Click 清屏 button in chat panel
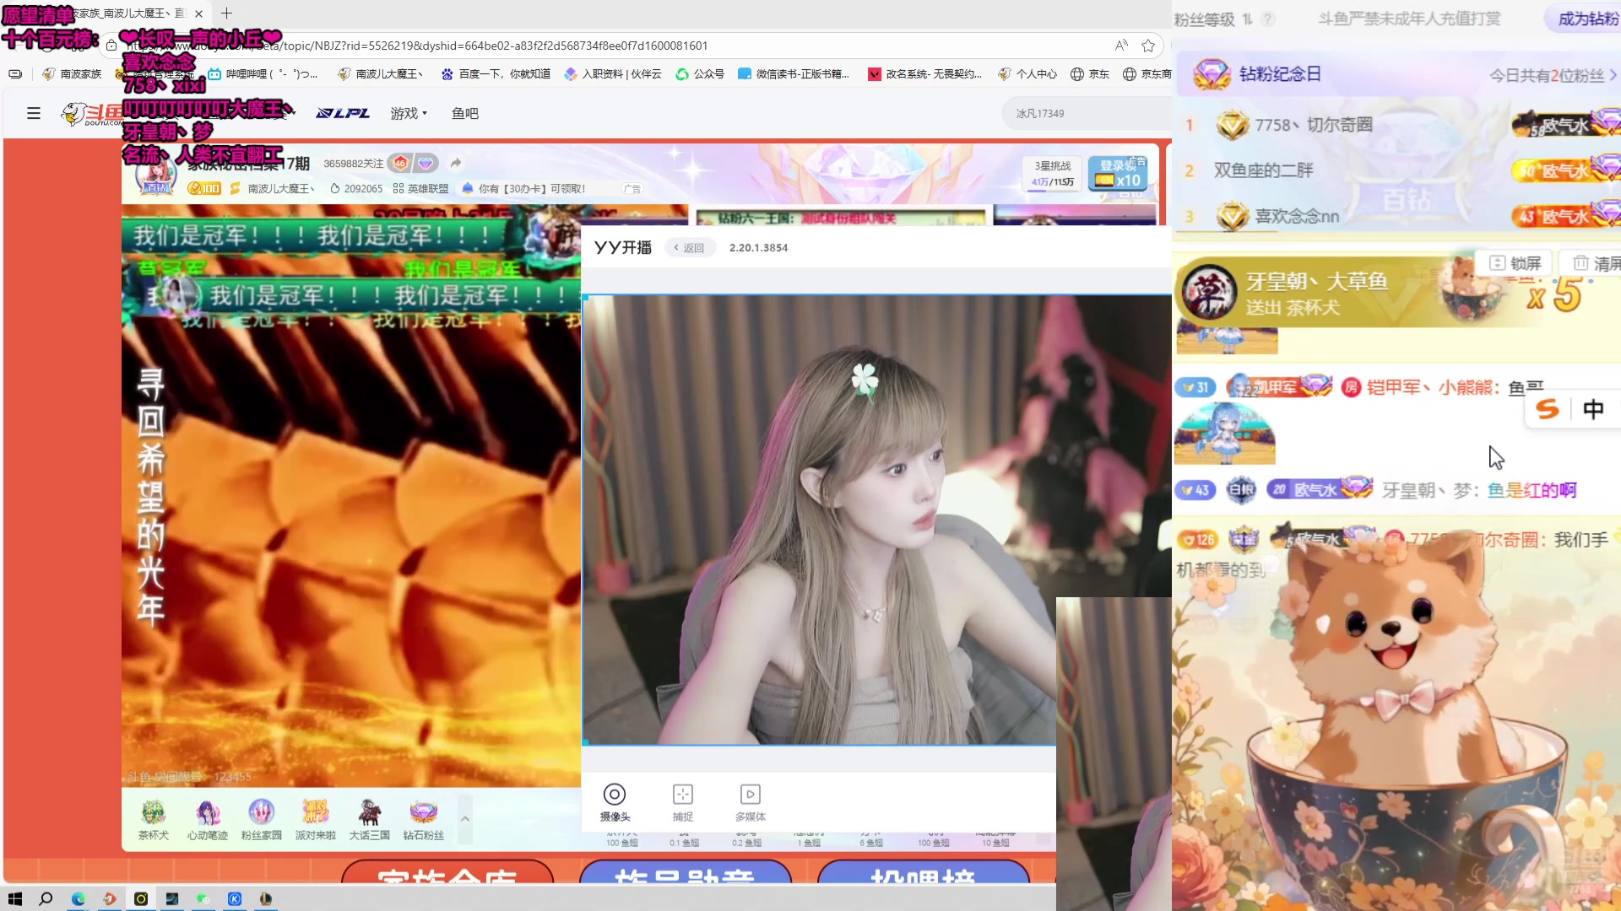The height and width of the screenshot is (911, 1621). (1594, 263)
